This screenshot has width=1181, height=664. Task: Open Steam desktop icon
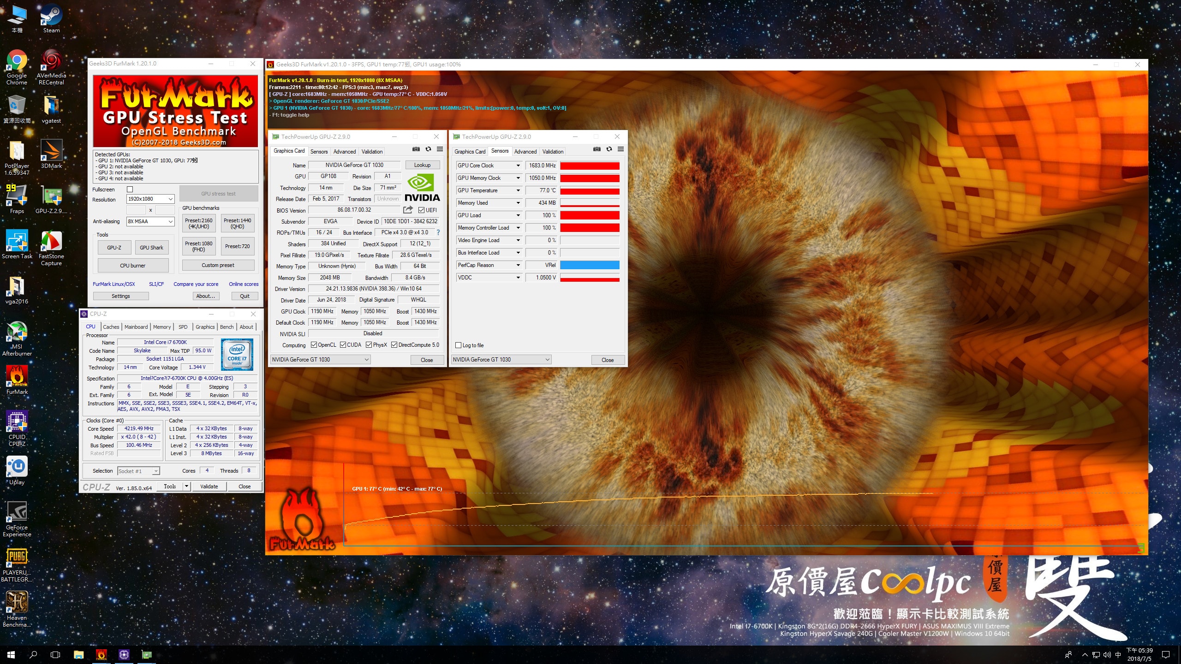(x=51, y=18)
